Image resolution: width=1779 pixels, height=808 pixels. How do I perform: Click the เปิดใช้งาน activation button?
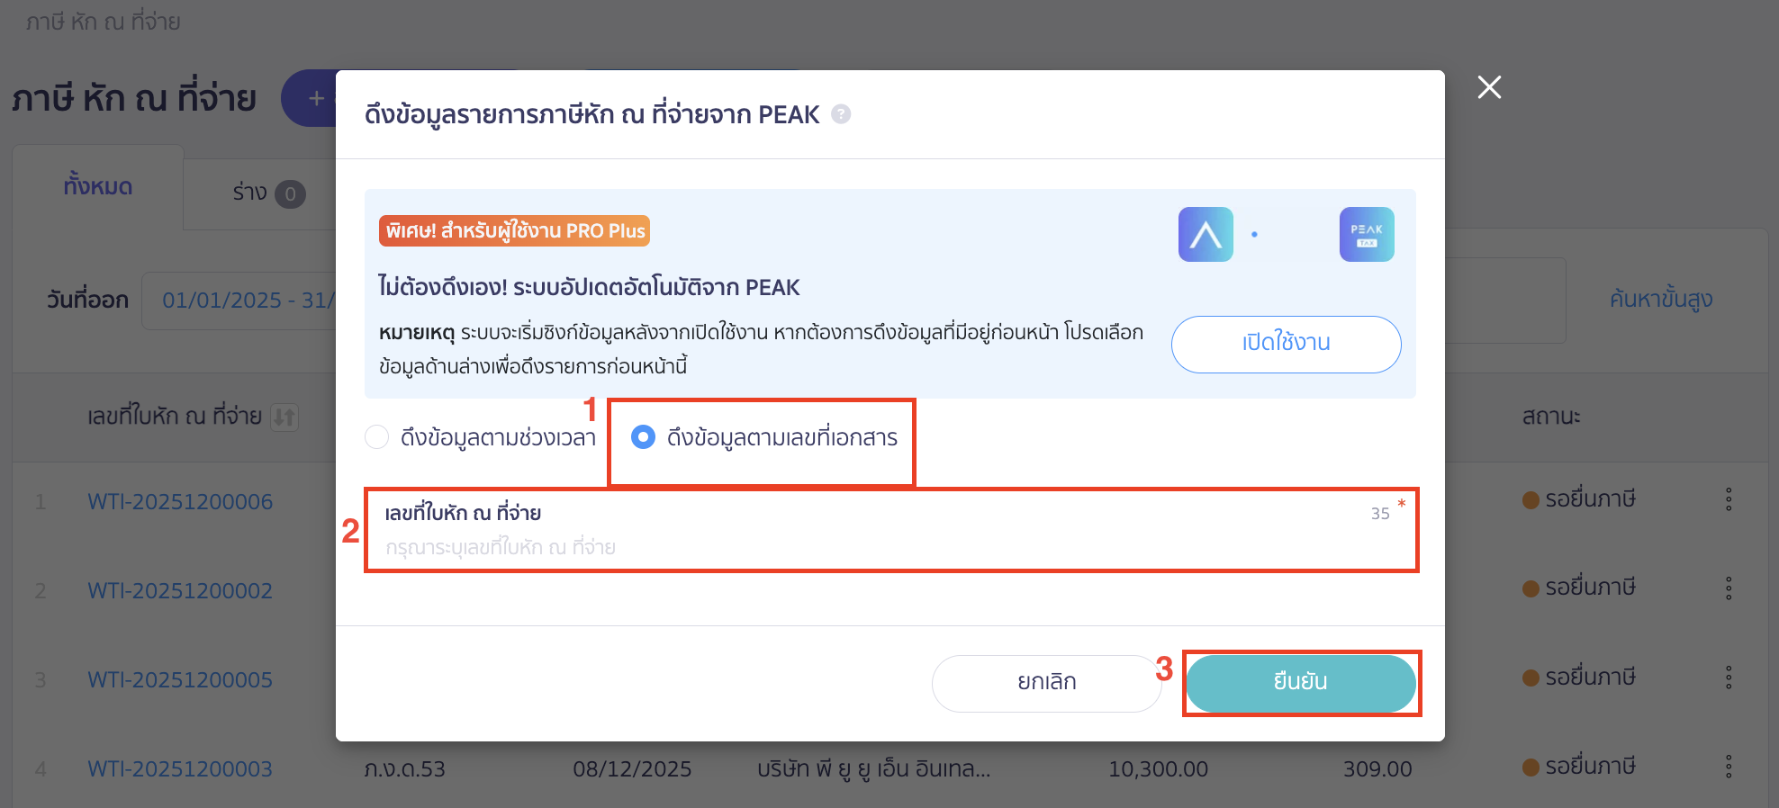coord(1286,344)
